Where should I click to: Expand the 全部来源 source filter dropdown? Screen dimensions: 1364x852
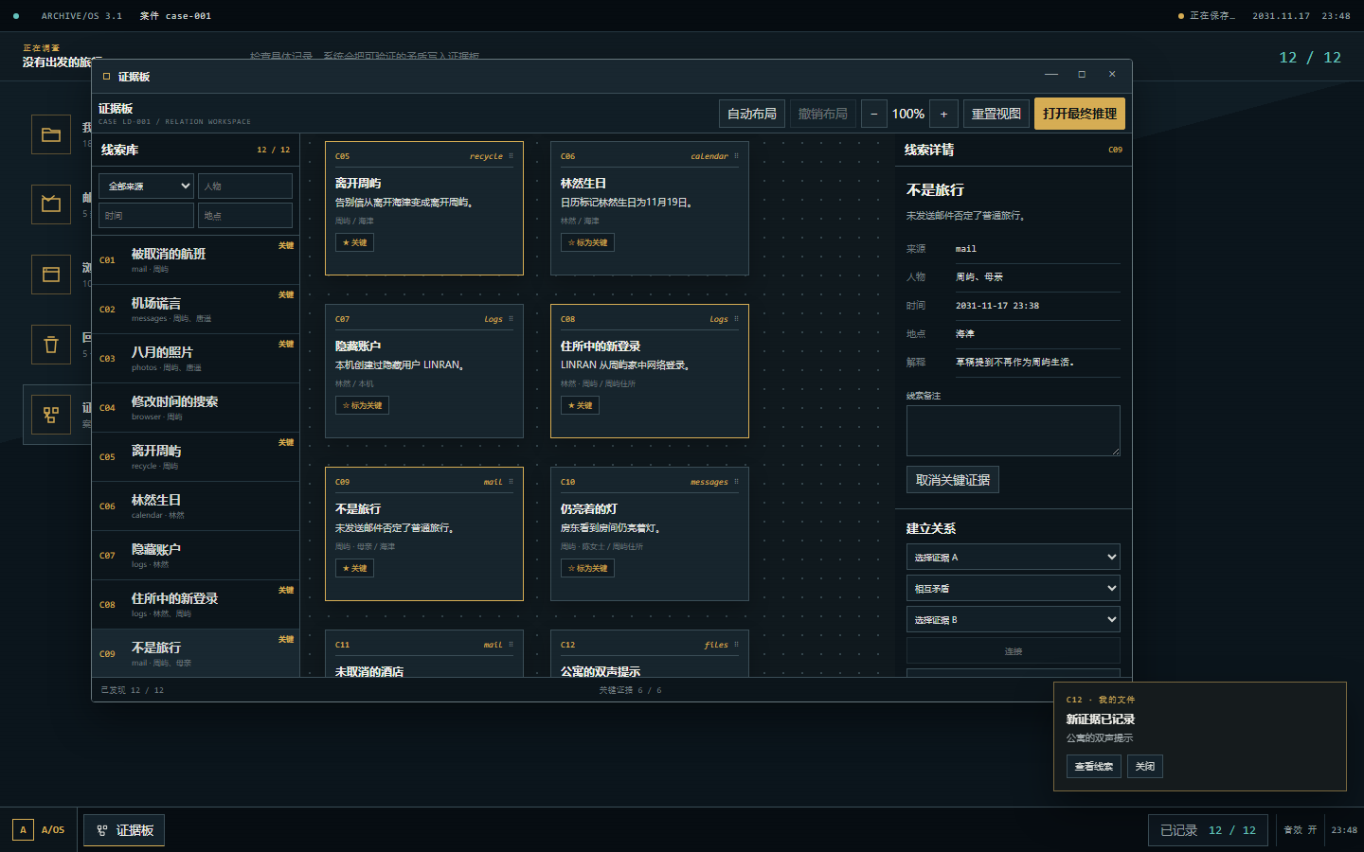(146, 186)
